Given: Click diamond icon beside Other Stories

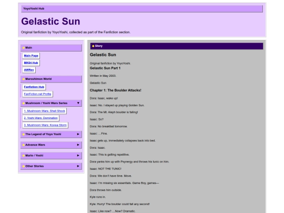Looking at the screenshot, I should coord(24,166).
